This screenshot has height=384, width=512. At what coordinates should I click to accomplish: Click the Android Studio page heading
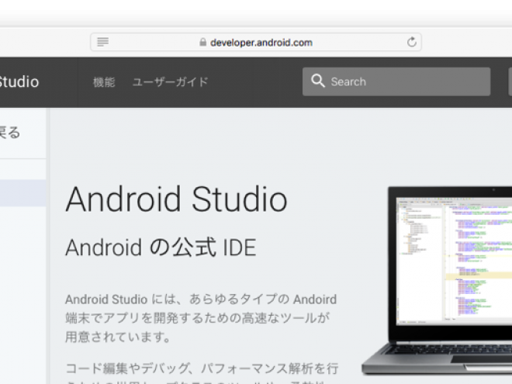(x=176, y=199)
